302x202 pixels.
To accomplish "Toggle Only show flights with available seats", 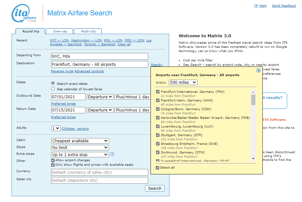I will click(53, 165).
